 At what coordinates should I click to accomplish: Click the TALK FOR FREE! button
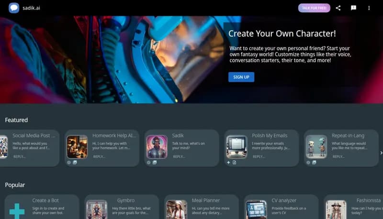314,8
